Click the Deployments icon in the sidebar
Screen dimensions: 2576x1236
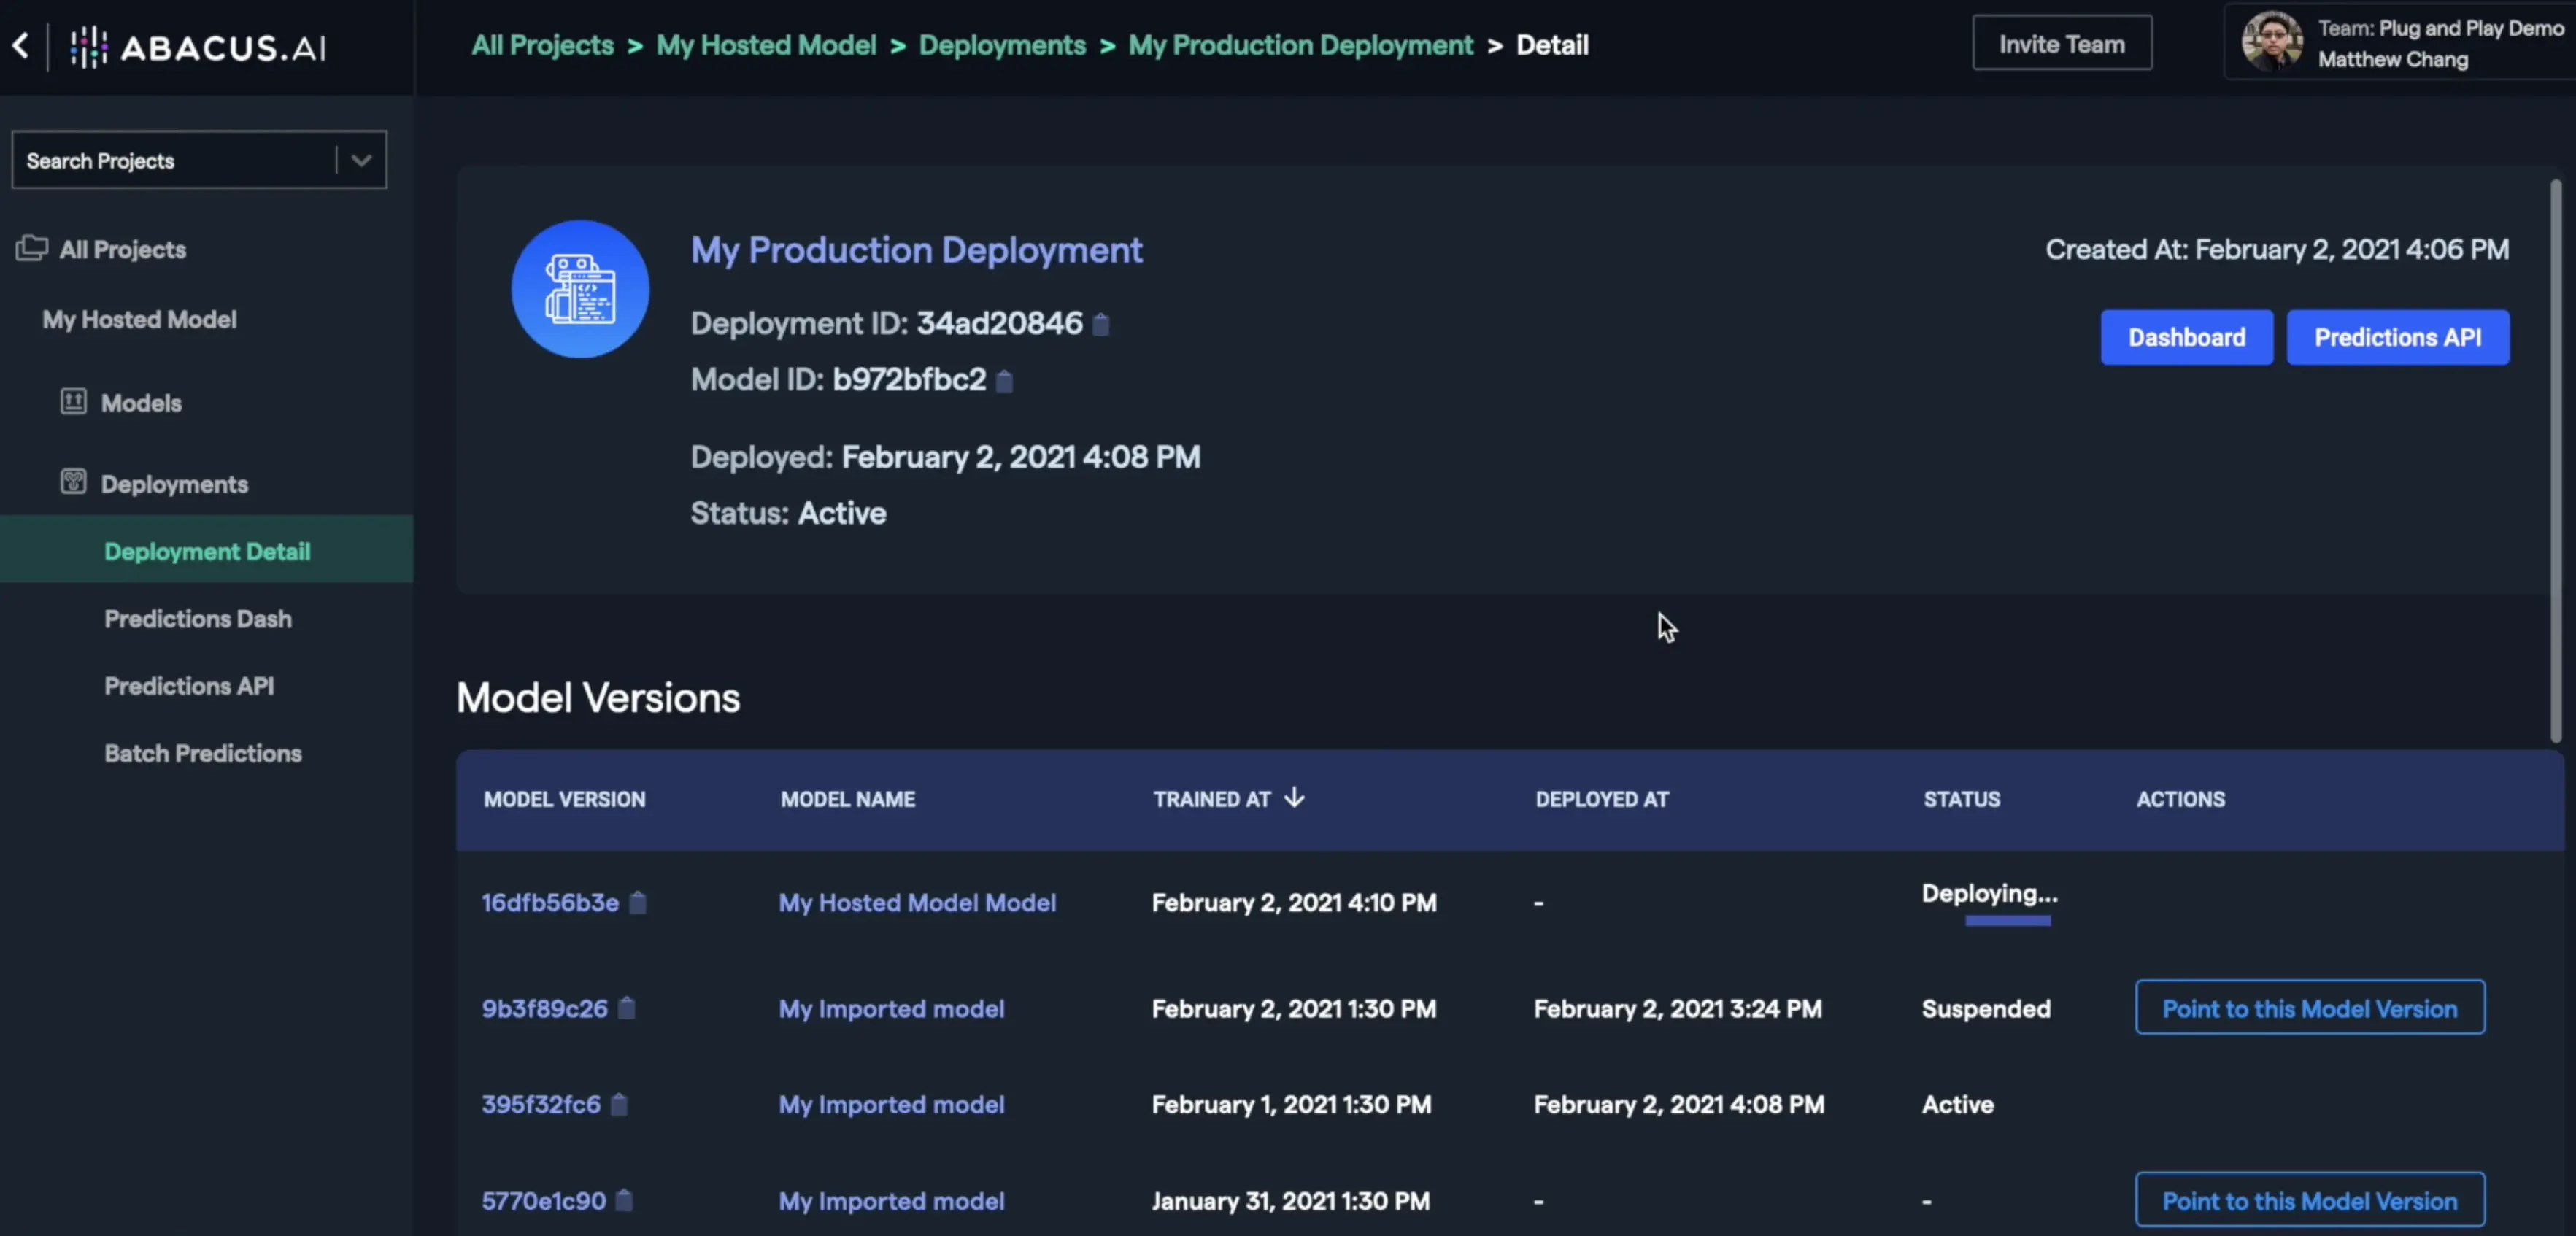pyautogui.click(x=73, y=482)
